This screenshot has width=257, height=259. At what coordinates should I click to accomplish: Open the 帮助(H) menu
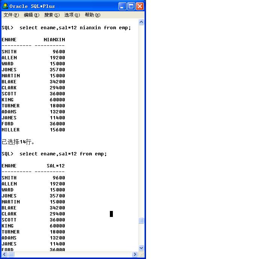(x=93, y=15)
